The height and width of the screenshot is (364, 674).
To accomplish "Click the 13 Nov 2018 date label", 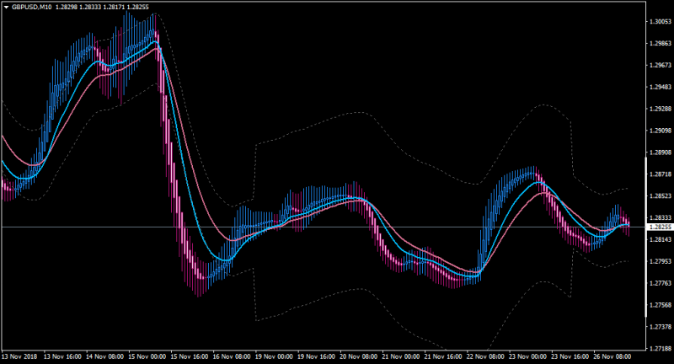I will click(19, 356).
